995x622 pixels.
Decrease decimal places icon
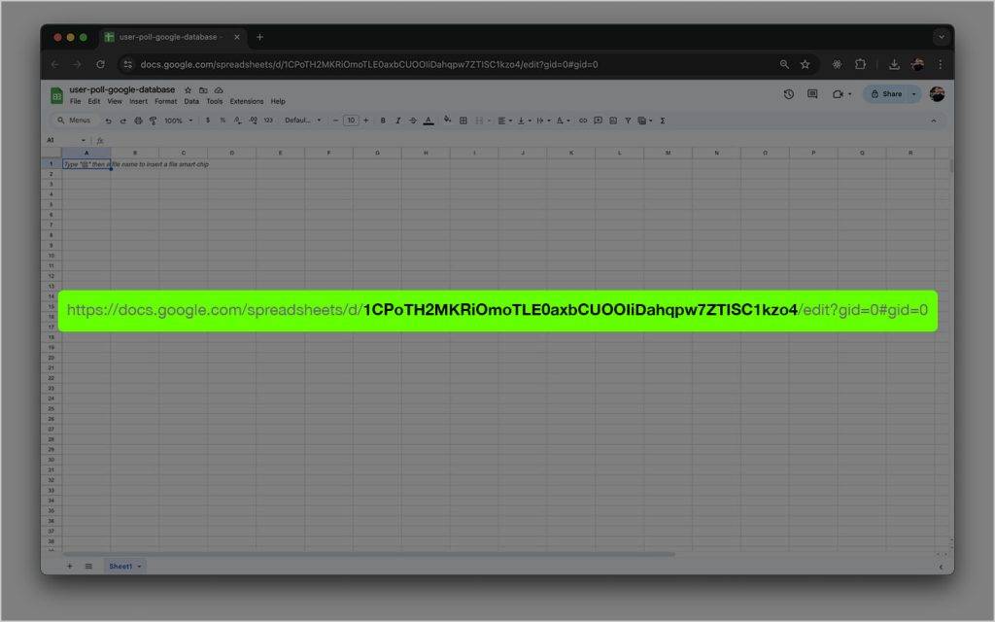[238, 121]
